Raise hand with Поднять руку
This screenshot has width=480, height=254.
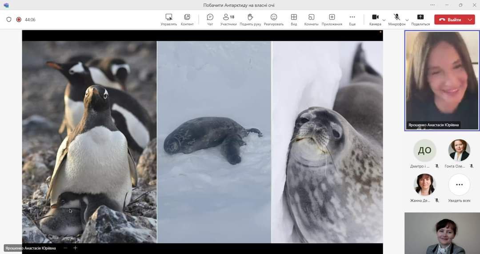(x=250, y=19)
